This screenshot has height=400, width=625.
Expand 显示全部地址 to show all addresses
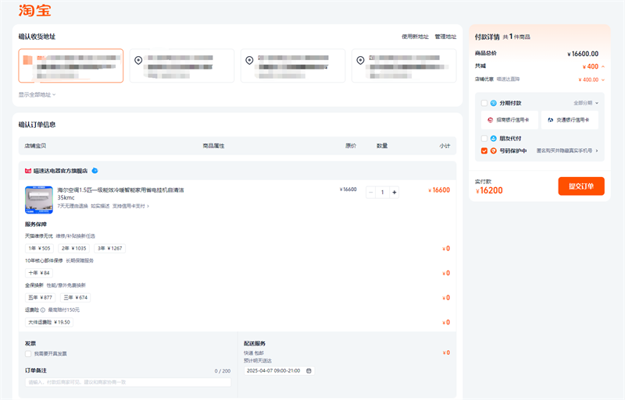pos(37,94)
